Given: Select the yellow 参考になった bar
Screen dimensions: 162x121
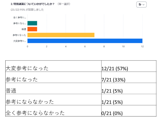Looking at the screenshot, I should pos(61,35).
